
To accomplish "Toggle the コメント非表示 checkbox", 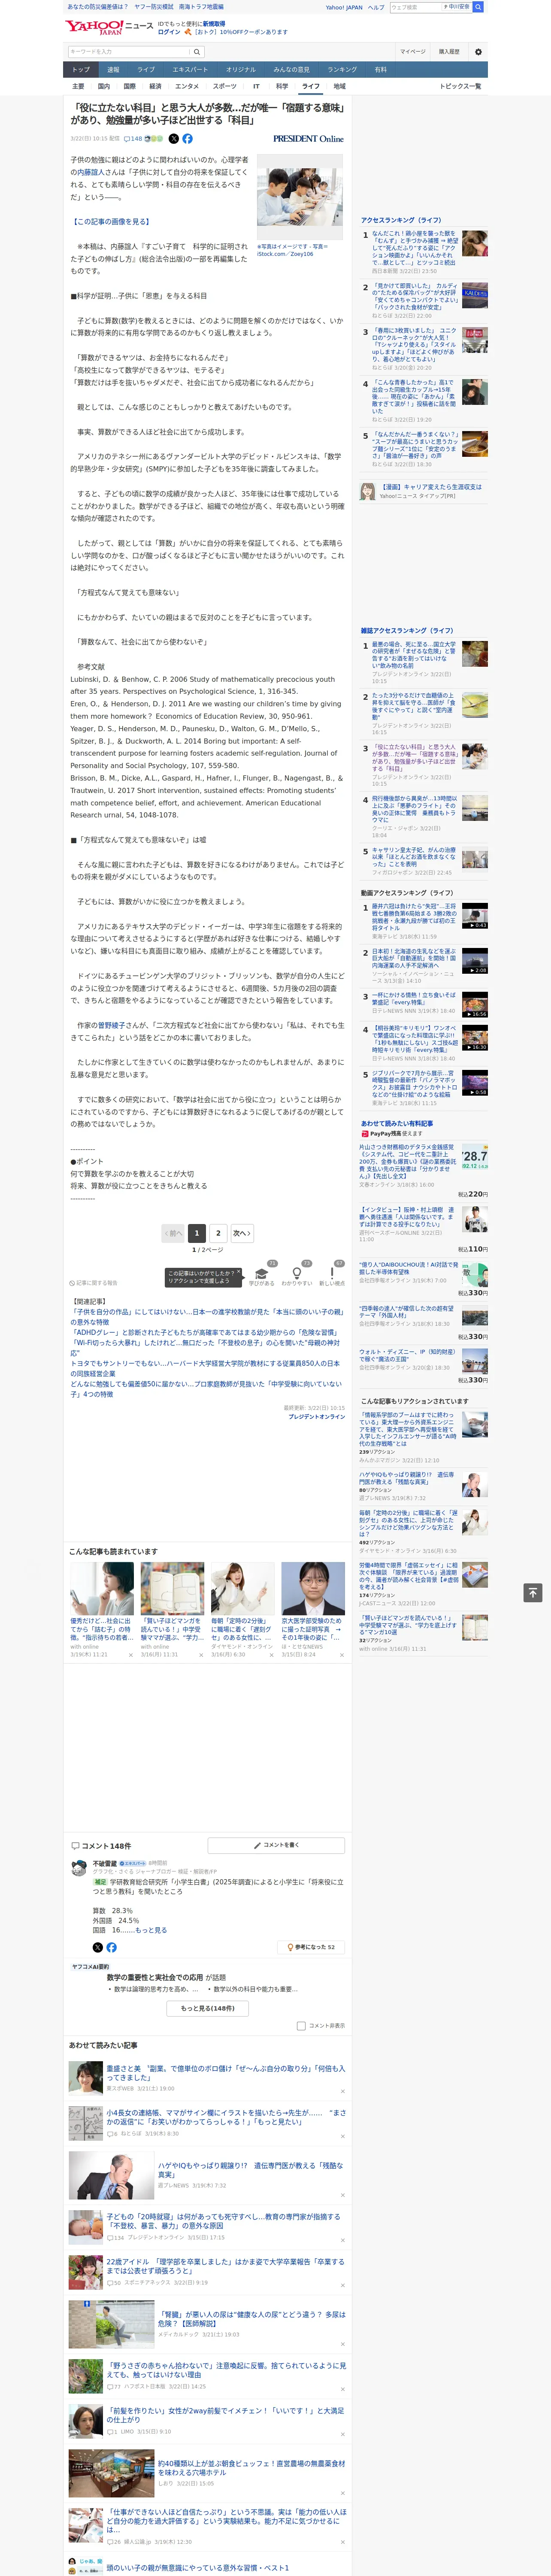I will point(301,2026).
